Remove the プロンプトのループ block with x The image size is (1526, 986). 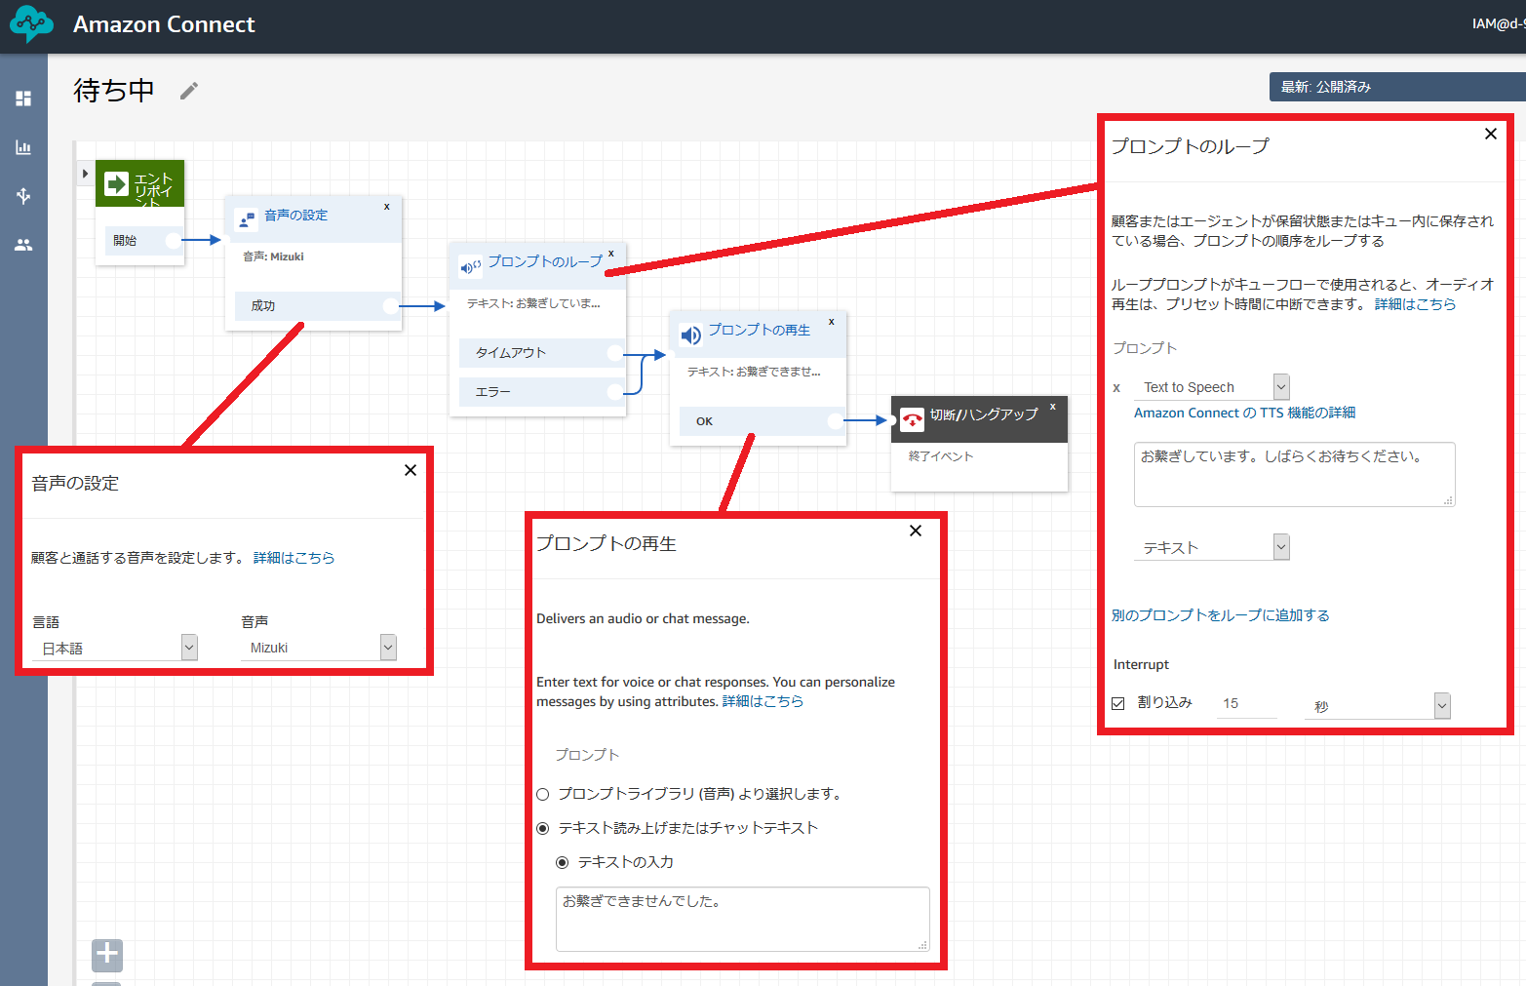coord(611,254)
